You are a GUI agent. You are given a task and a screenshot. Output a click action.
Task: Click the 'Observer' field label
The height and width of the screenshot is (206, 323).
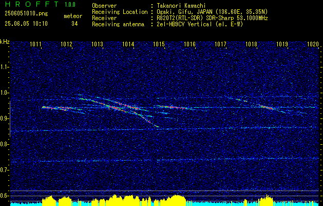pos(104,6)
